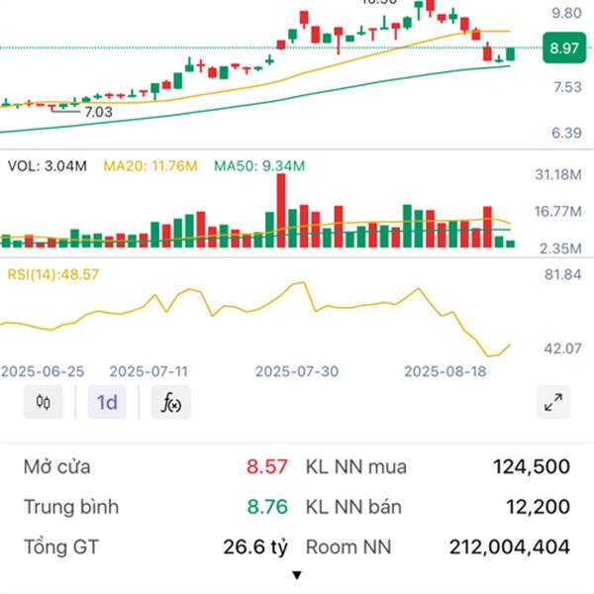Viewport: 594px width, 594px height.
Task: Click the VOL: 3.04M label
Action: (x=48, y=166)
